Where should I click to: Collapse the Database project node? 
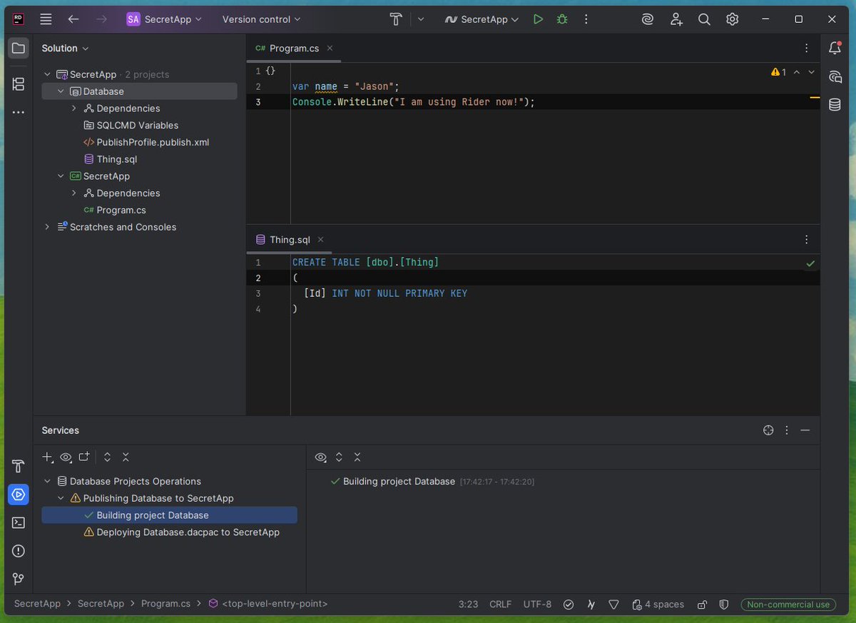click(x=61, y=91)
